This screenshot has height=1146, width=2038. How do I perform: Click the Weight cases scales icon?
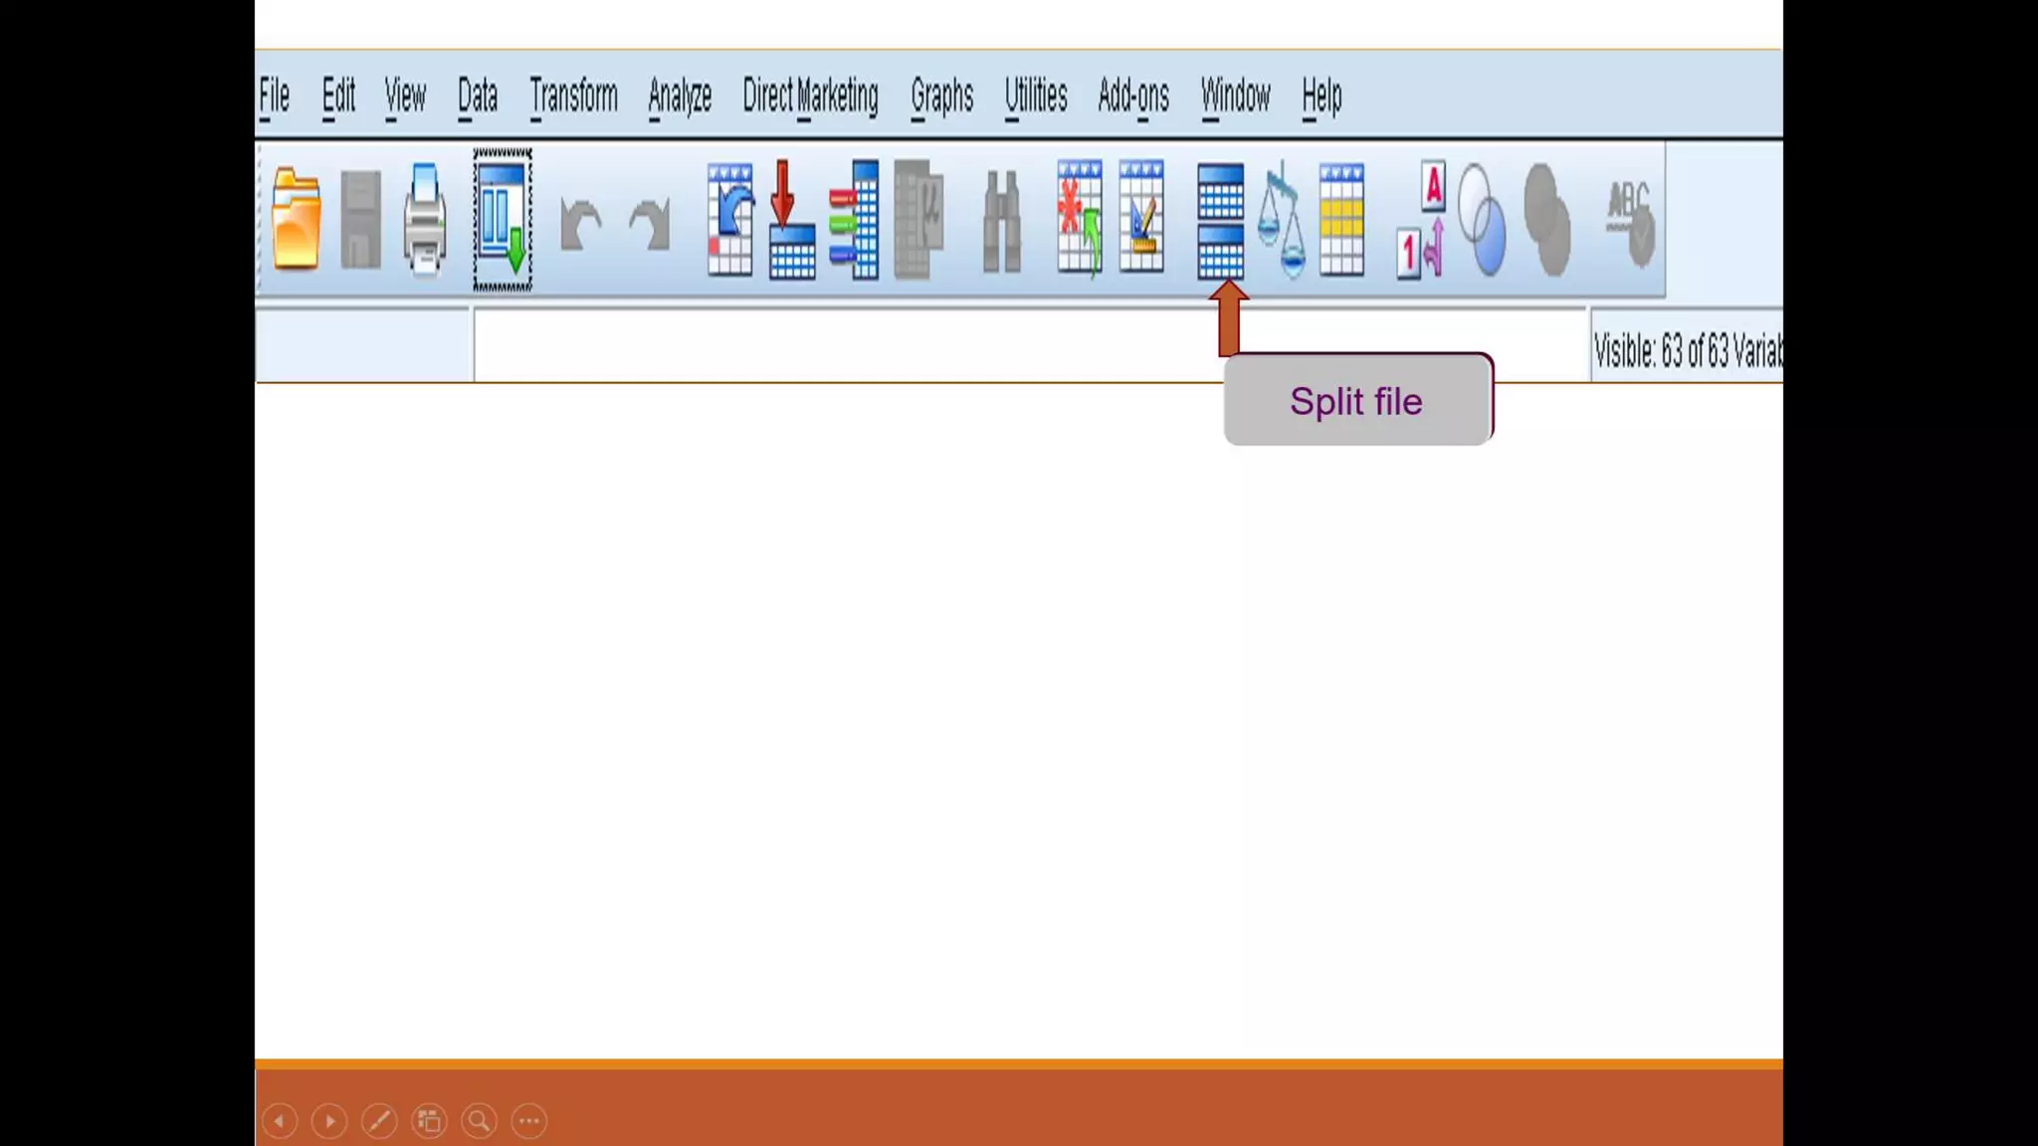pos(1281,220)
